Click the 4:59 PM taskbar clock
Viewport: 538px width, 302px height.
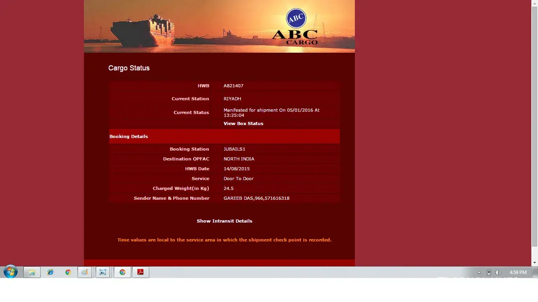tap(518, 272)
